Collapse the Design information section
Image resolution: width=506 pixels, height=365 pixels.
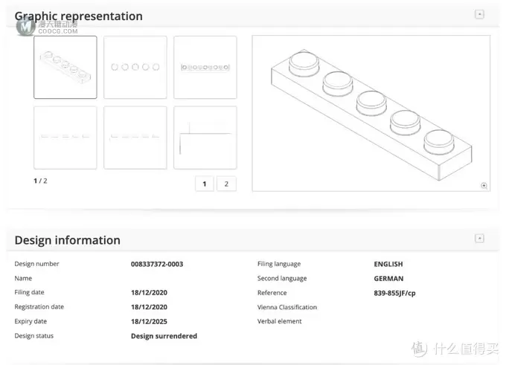(x=479, y=239)
